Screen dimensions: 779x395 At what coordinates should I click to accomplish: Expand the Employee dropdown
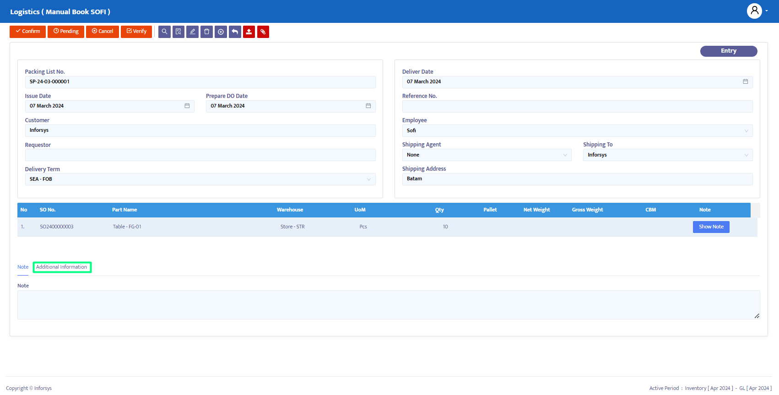pyautogui.click(x=746, y=131)
